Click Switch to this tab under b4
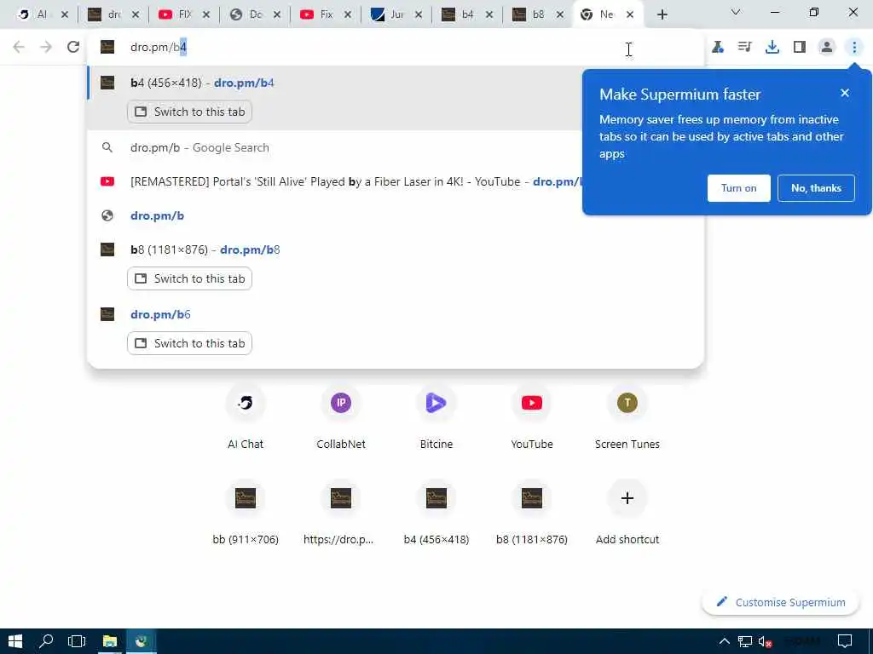Viewport: 873px width, 654px height. [x=189, y=112]
